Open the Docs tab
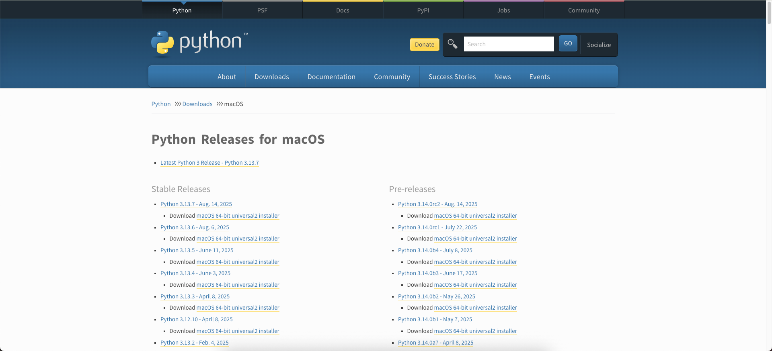 point(343,10)
